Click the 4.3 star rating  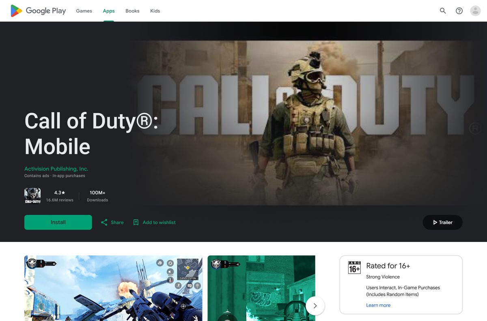(60, 193)
